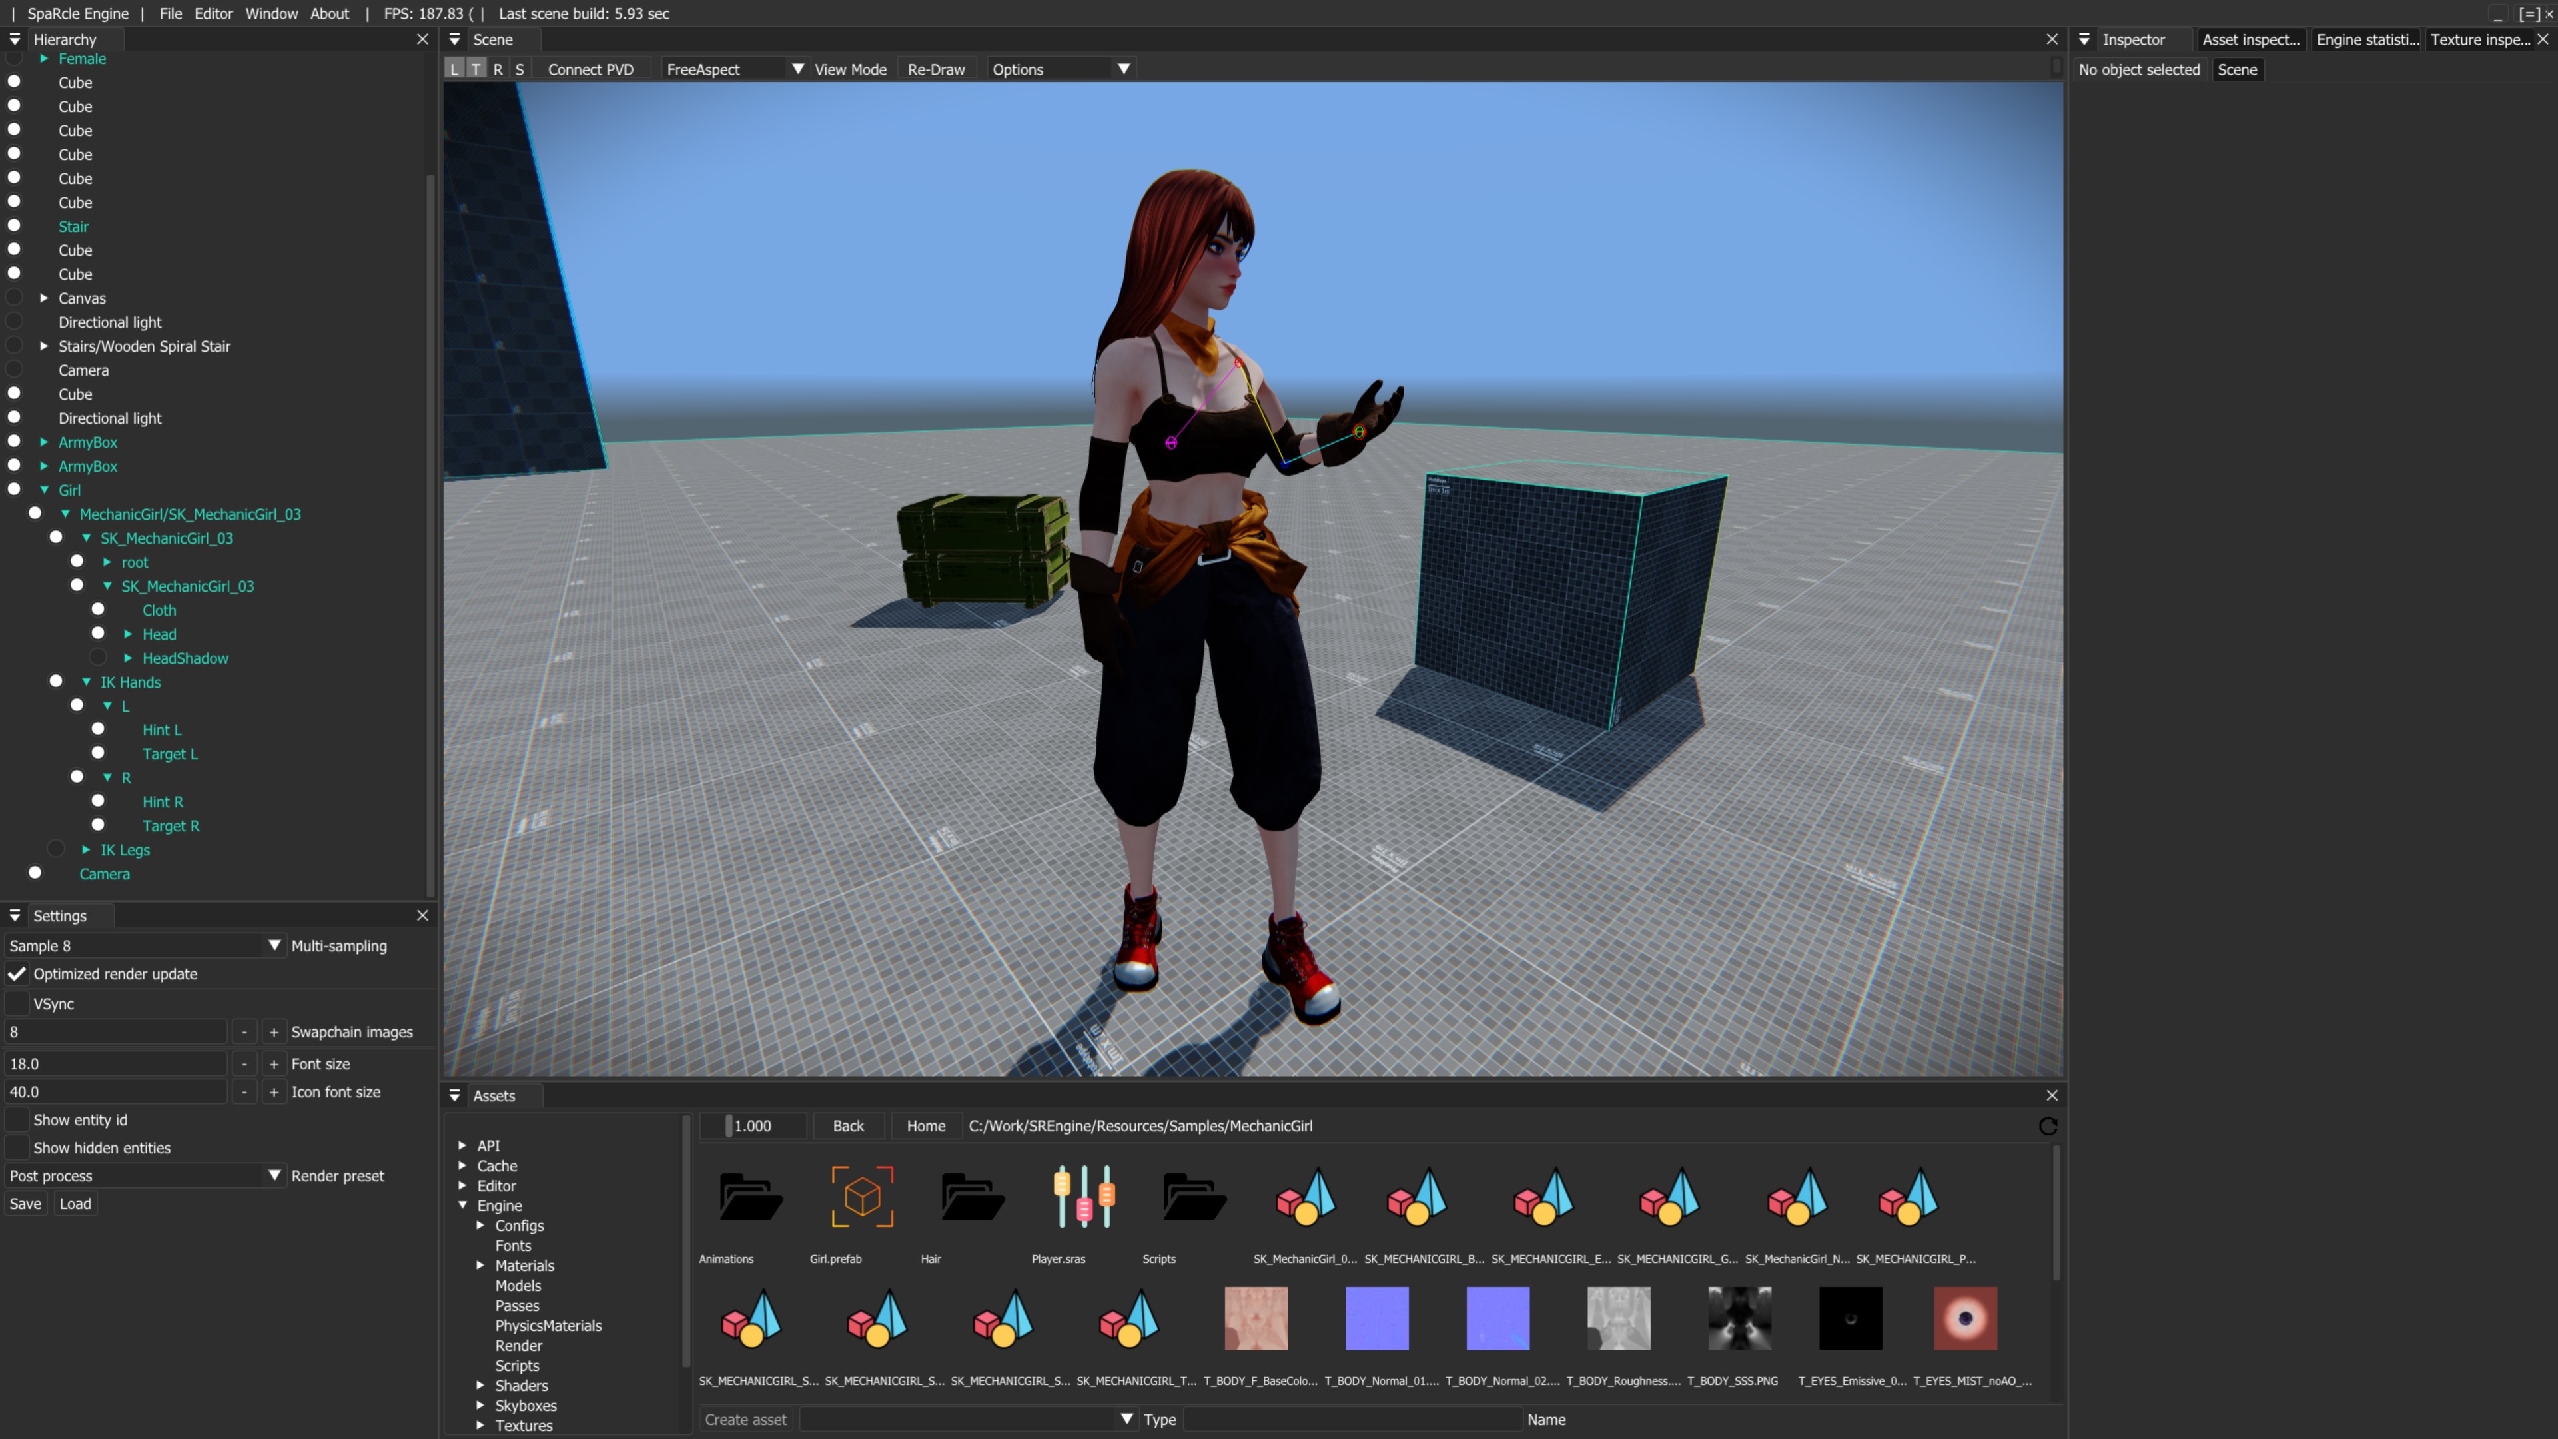Click the refresh icon in Assets panel
Viewport: 2558px width, 1439px height.
pyautogui.click(x=2048, y=1126)
